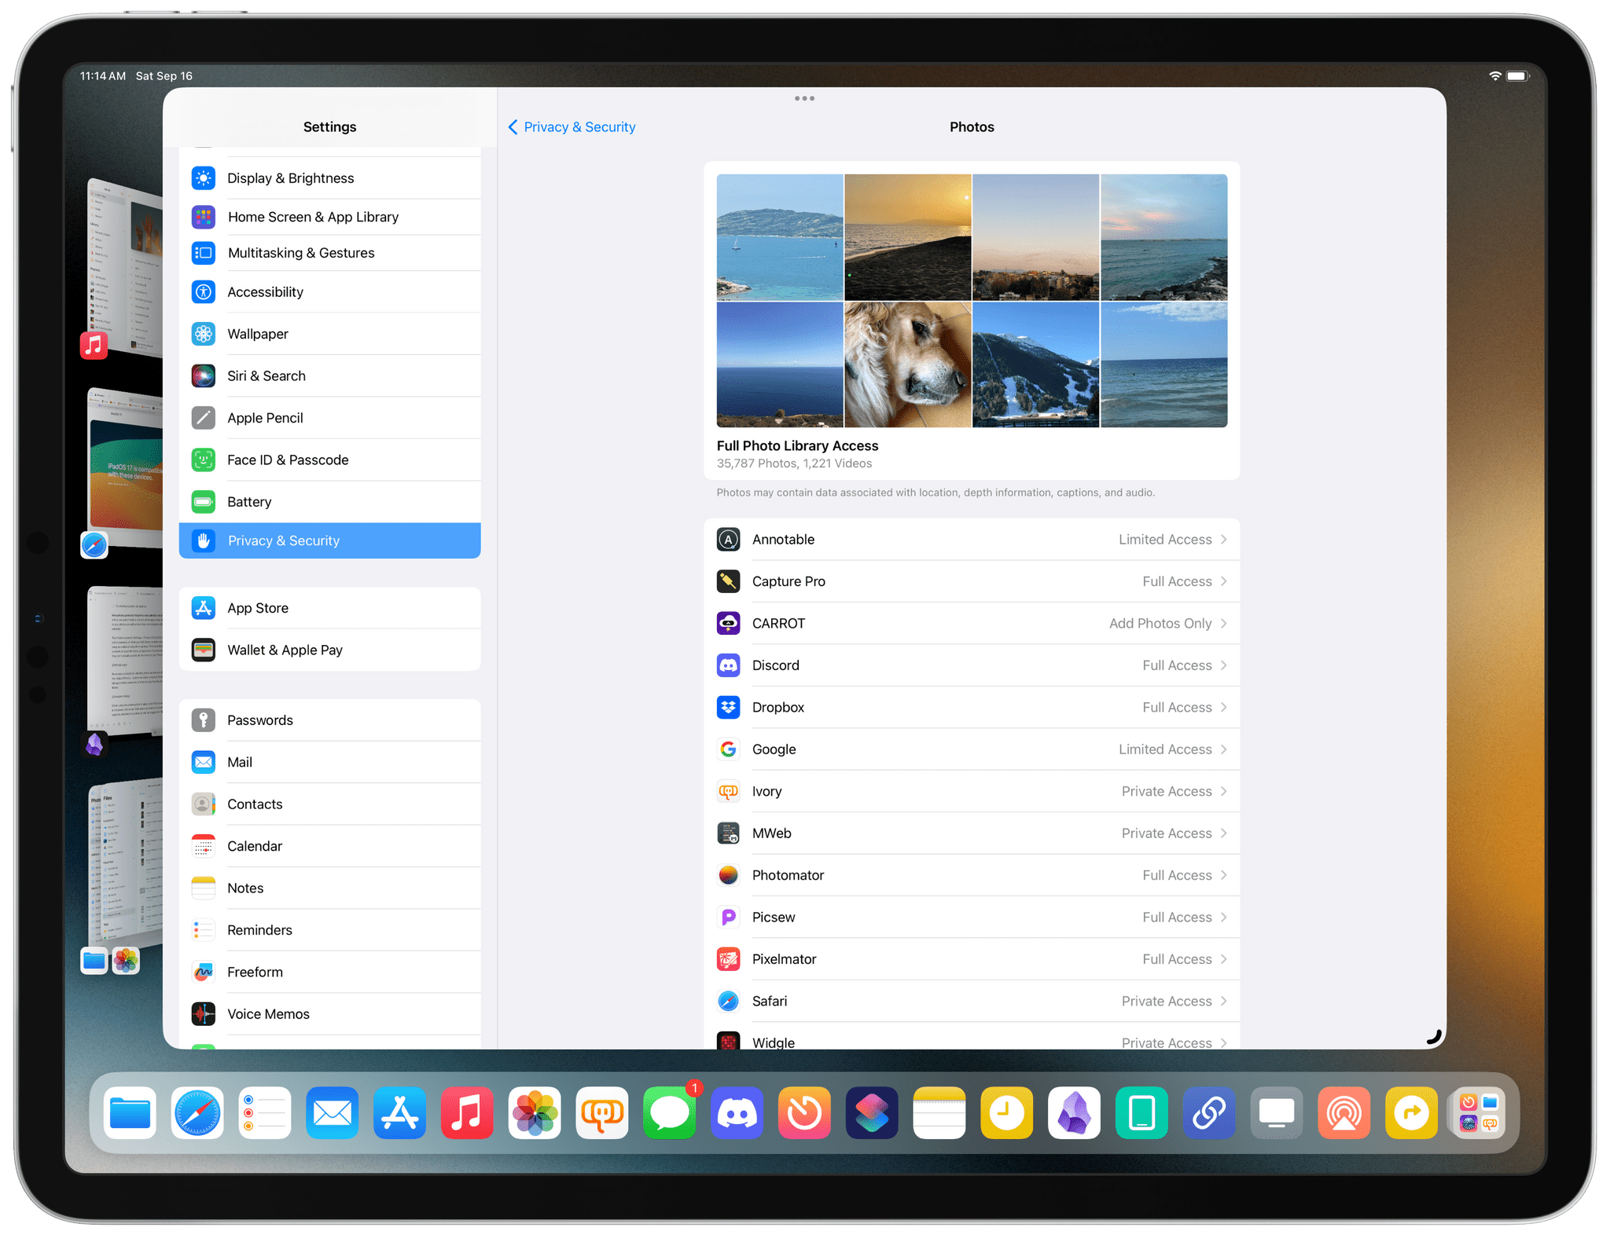Click Pixelmator Full Access label
The image size is (1610, 1238).
click(x=1177, y=959)
